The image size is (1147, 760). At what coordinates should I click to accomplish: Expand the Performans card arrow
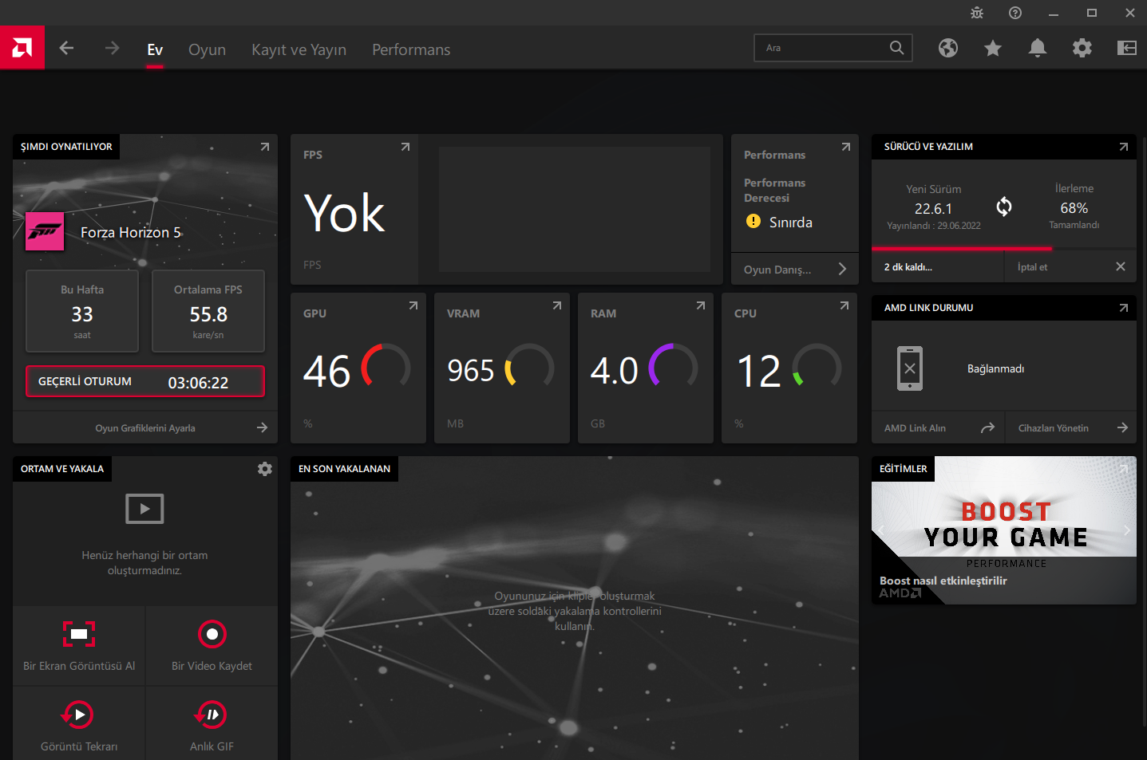[846, 147]
